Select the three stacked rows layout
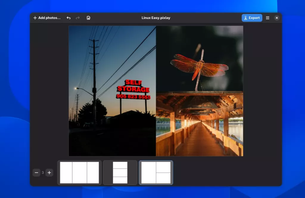 click(120, 172)
